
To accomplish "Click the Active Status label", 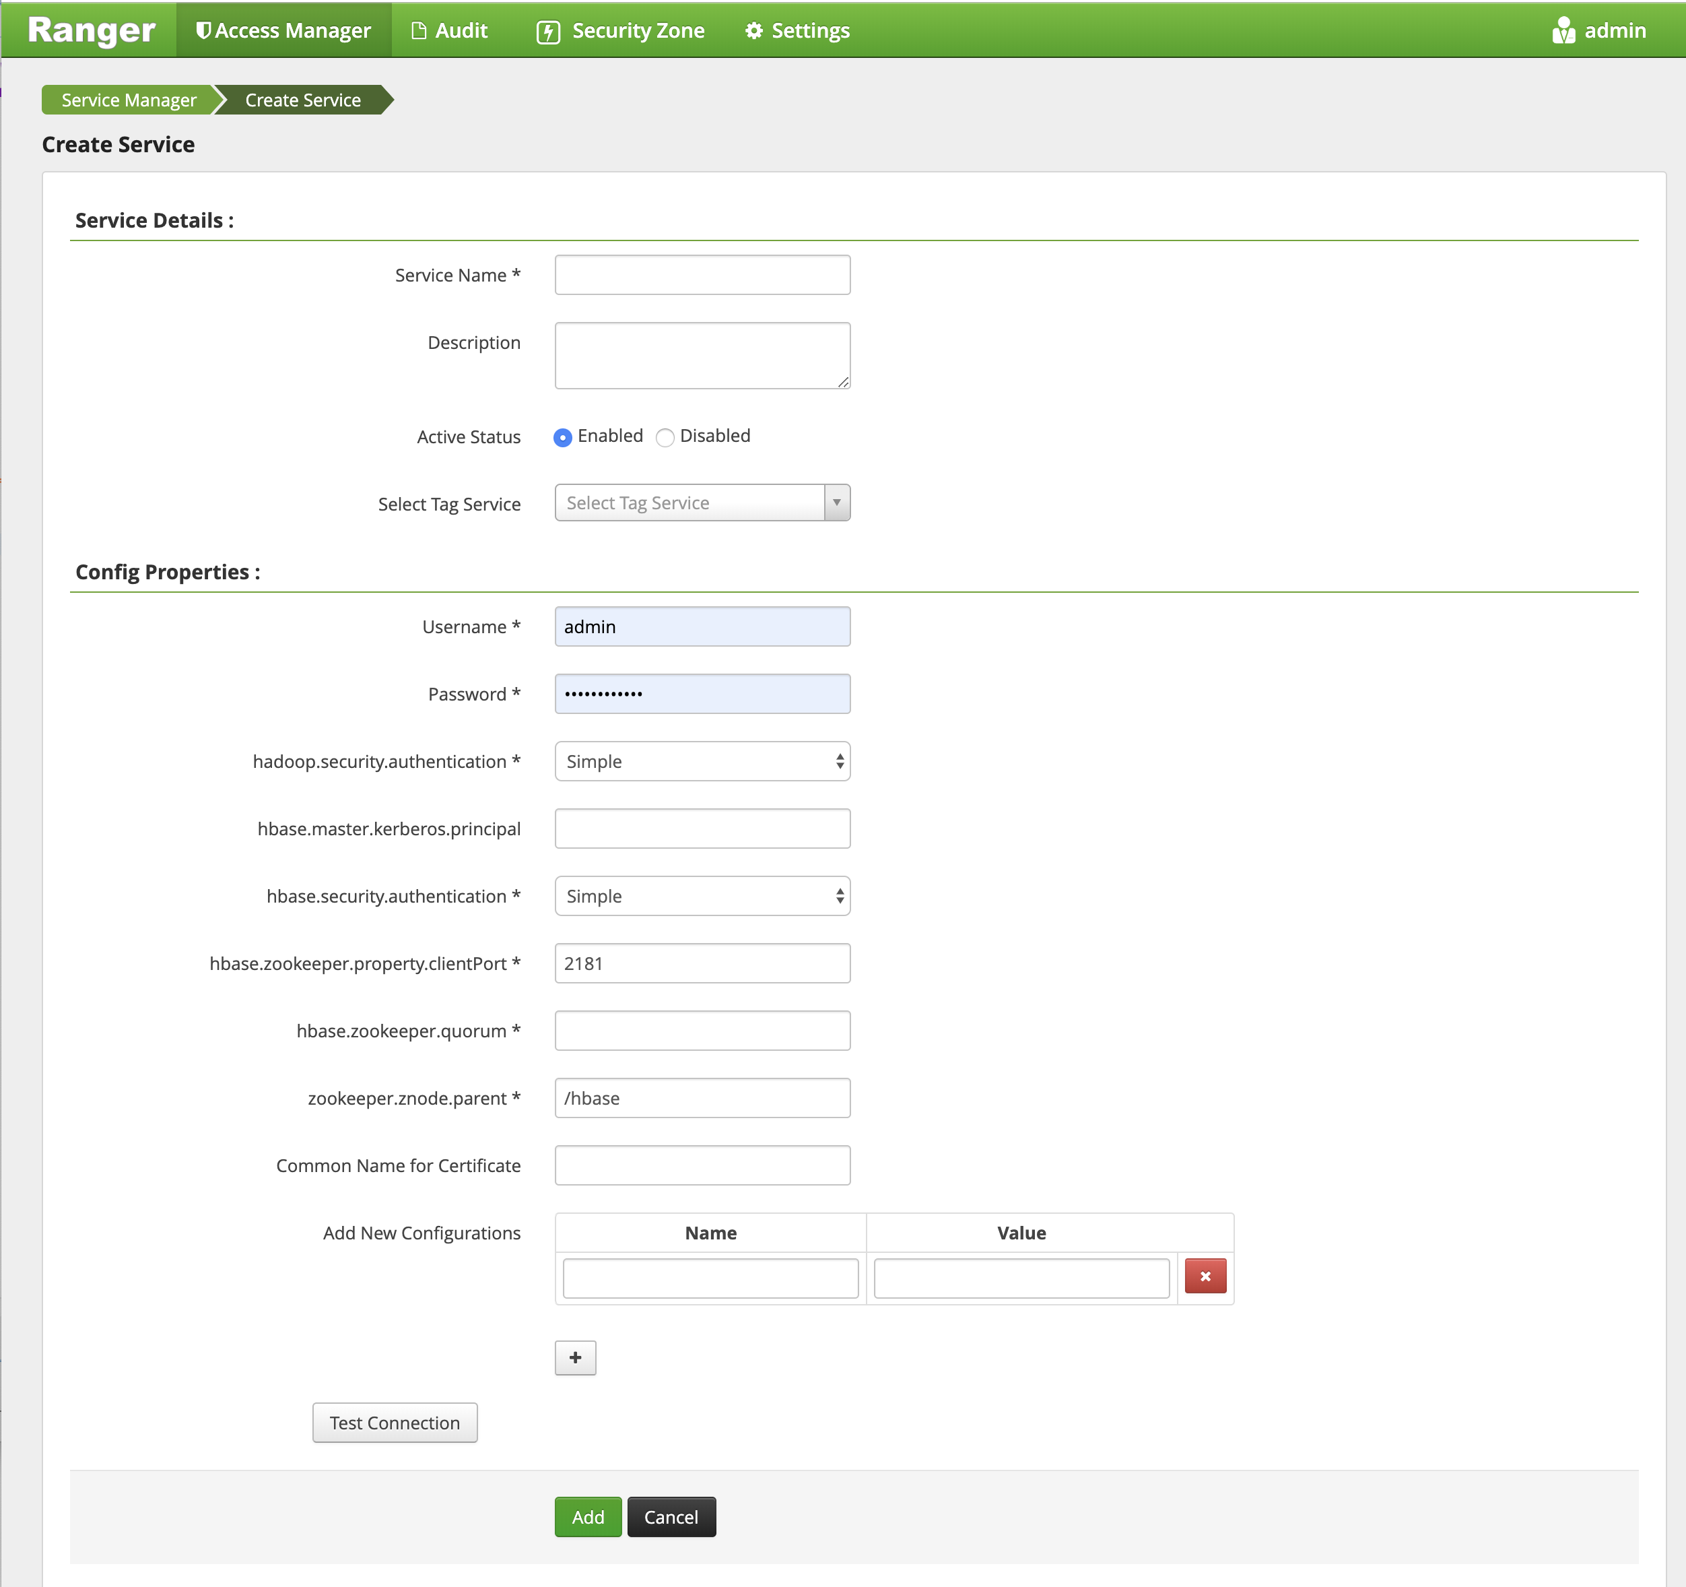I will click(468, 437).
